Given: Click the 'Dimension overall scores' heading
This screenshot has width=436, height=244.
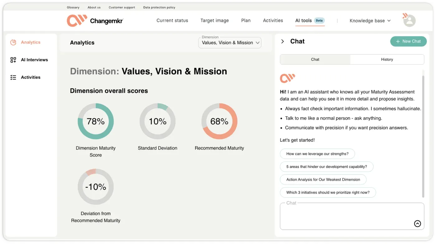Looking at the screenshot, I should (x=109, y=91).
